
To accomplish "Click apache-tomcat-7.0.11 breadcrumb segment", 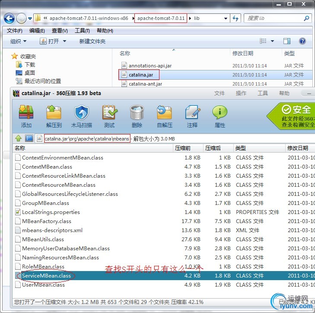I will 161,18.
